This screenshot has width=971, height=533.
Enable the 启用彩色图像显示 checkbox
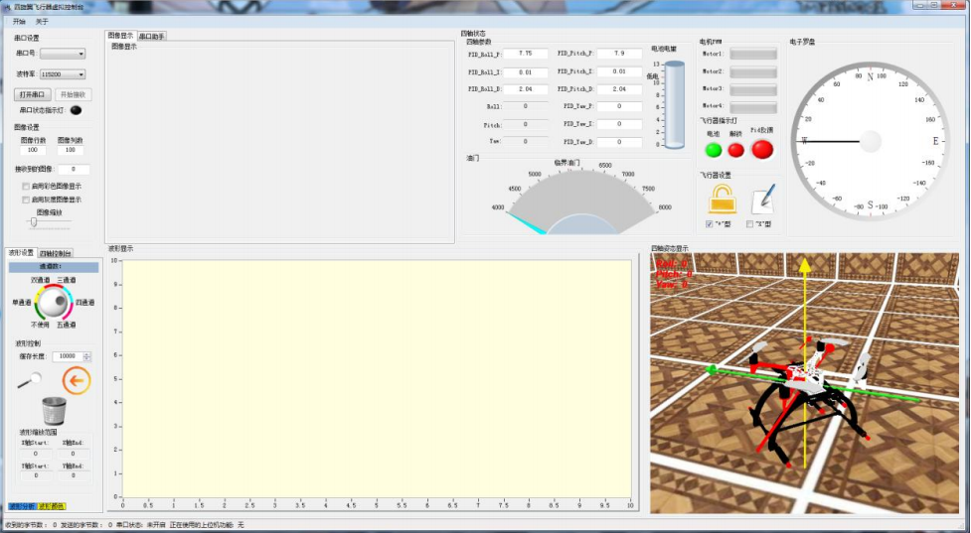26,186
